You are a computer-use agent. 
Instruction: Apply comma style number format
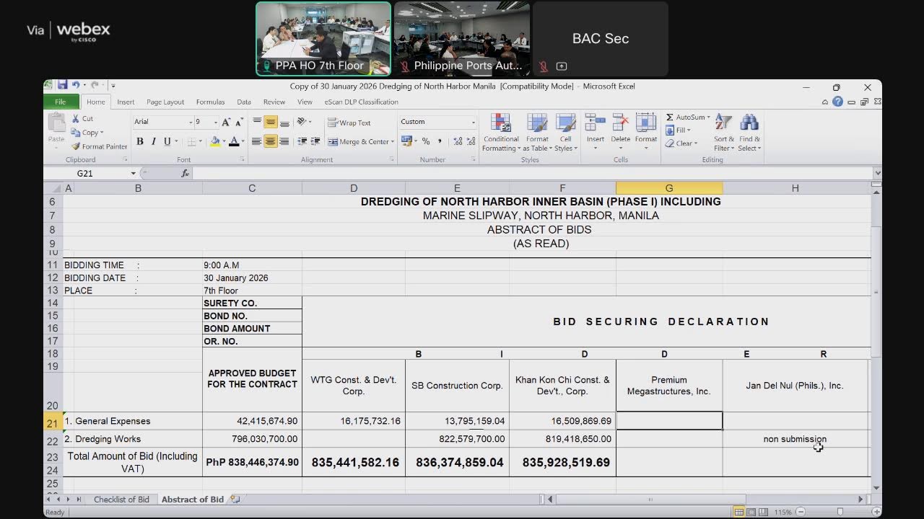tap(439, 141)
